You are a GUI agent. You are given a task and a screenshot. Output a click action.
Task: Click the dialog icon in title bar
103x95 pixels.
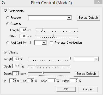click(x=3, y=3)
